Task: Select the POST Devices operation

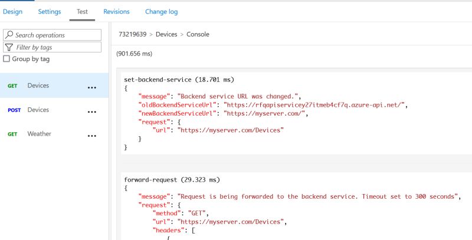Action: (54, 110)
